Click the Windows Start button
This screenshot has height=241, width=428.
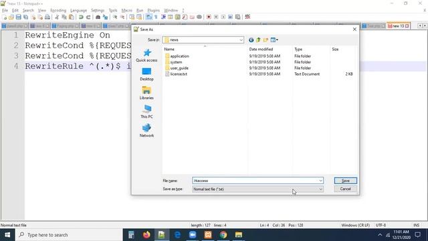(7, 235)
